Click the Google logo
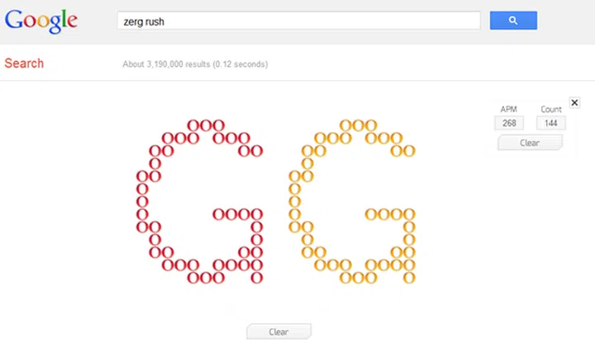595x348 pixels. click(40, 21)
